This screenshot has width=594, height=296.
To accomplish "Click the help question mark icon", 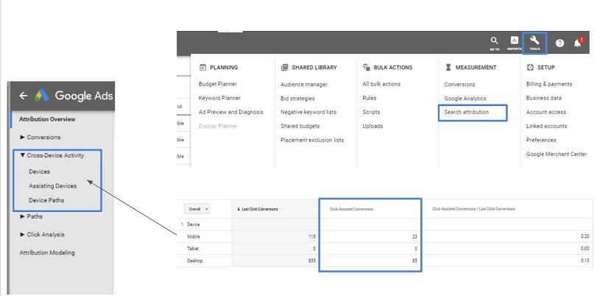I will (559, 43).
